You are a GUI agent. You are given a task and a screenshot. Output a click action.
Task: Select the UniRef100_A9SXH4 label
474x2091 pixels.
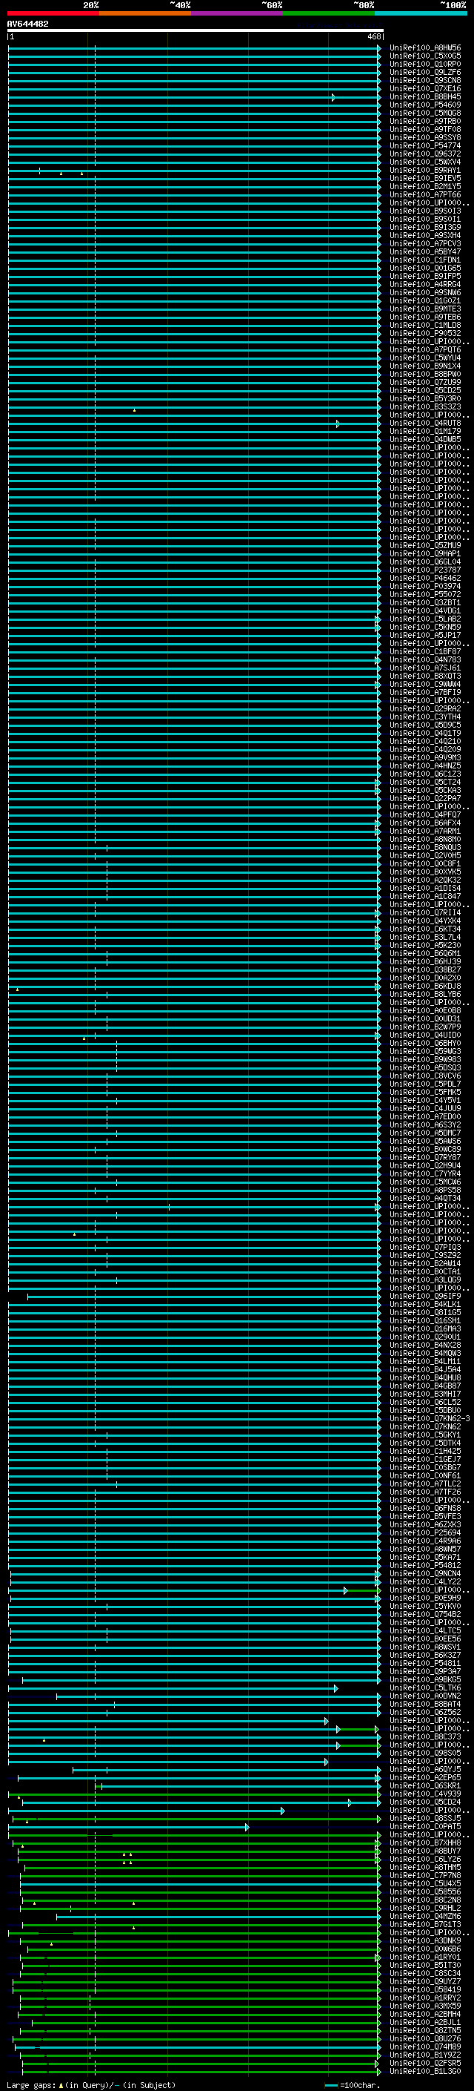click(x=425, y=235)
